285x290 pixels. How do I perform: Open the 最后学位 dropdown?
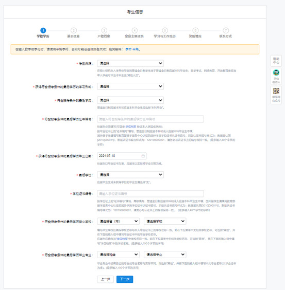(130, 175)
